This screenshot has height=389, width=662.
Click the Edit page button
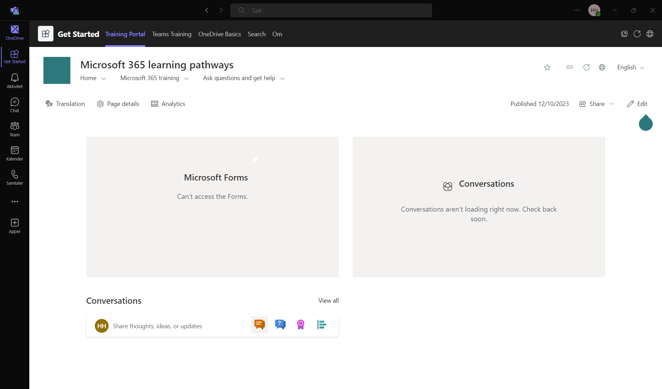point(637,104)
